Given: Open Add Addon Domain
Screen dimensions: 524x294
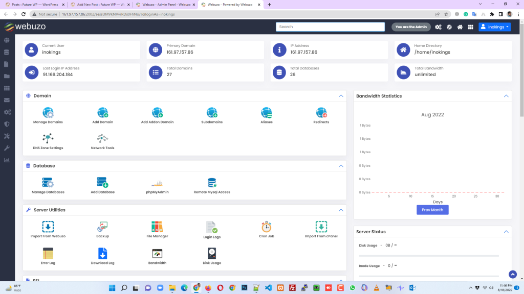Looking at the screenshot, I should [x=157, y=116].
